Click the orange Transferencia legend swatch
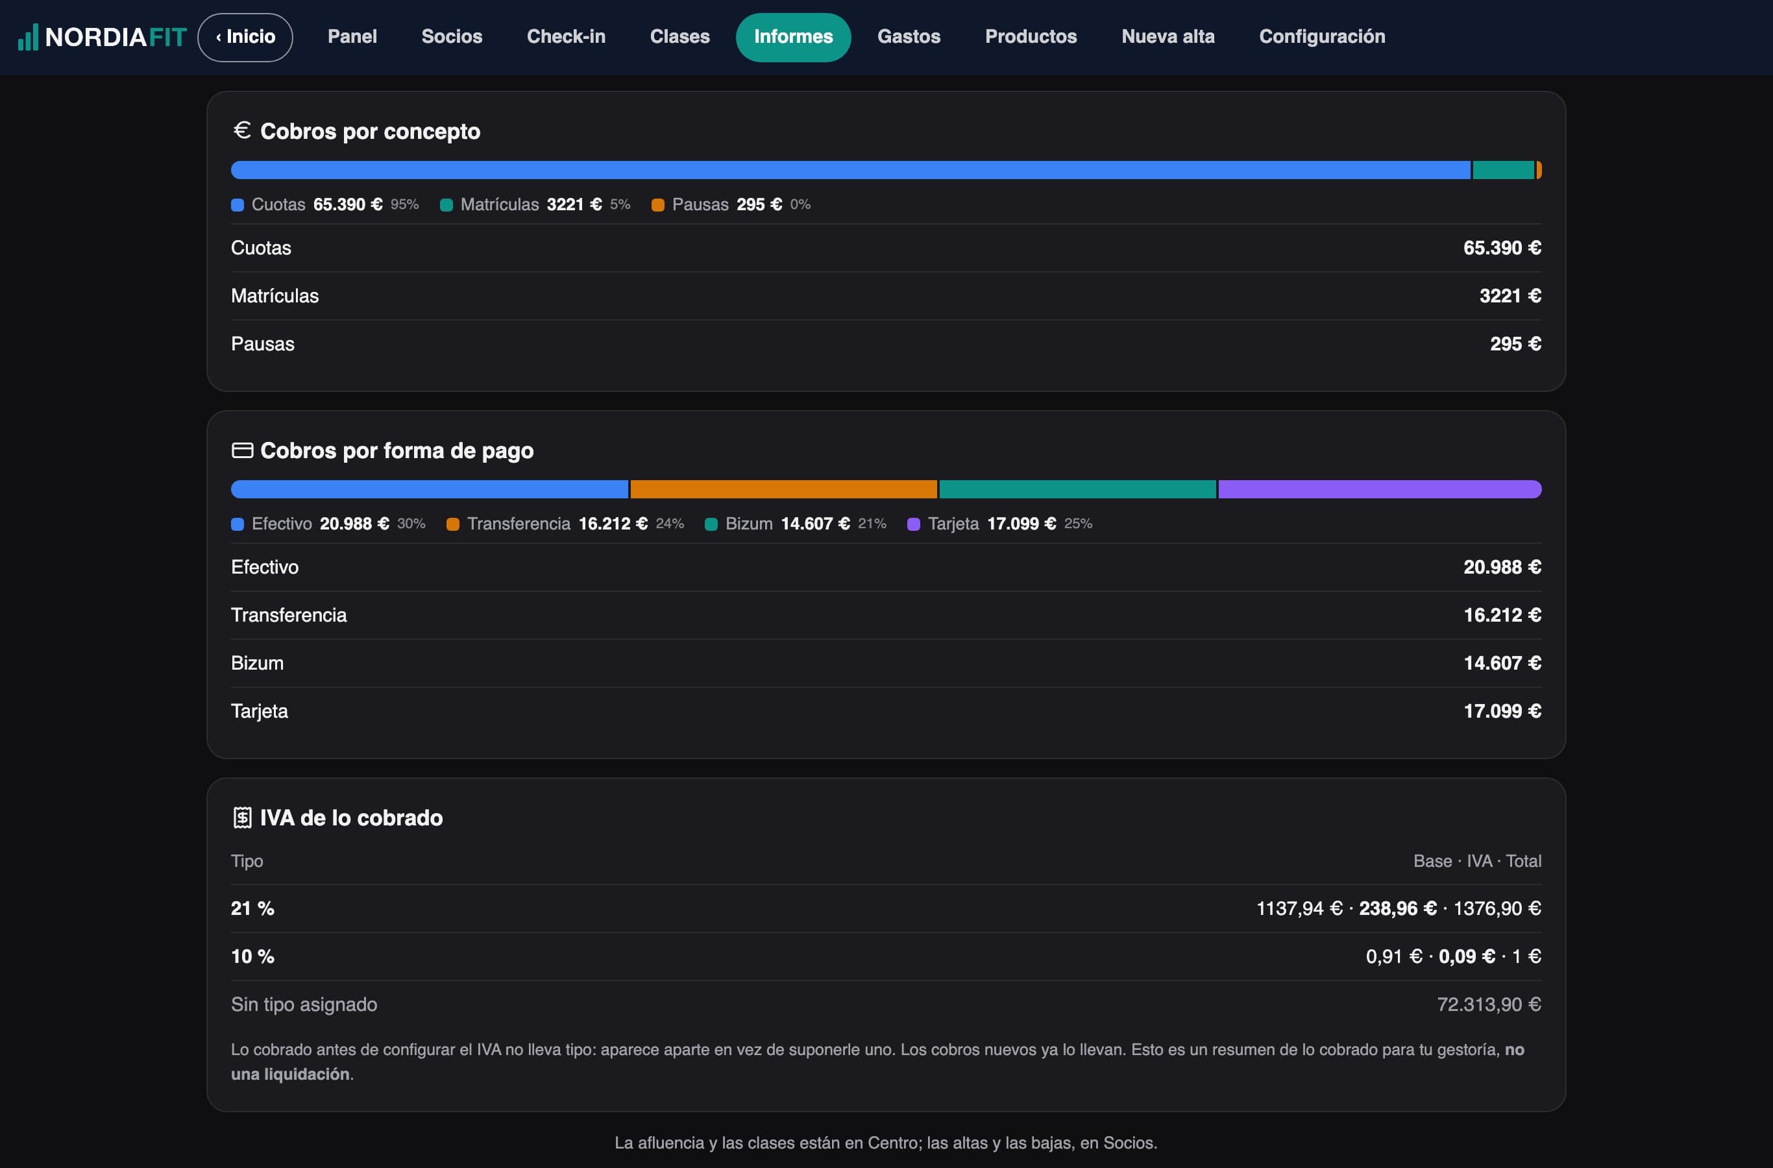The image size is (1773, 1168). pyautogui.click(x=453, y=524)
